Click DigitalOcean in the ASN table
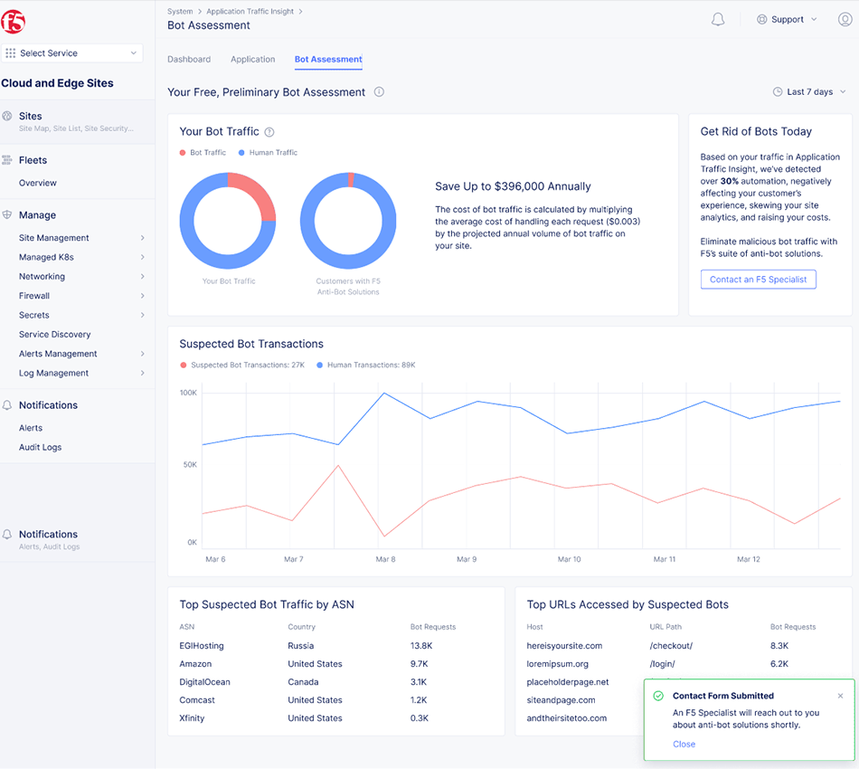859x769 pixels. [x=205, y=682]
